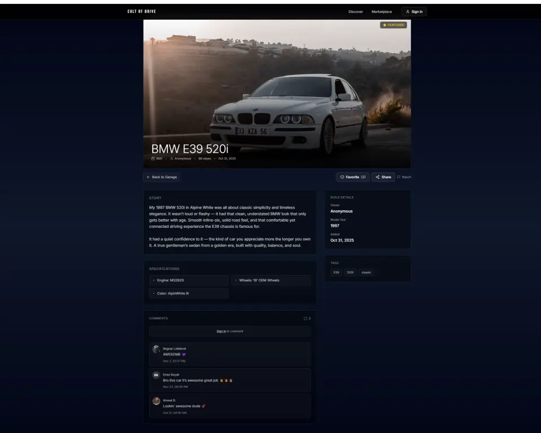Click the Oct 31, 2025 date under title

click(227, 158)
